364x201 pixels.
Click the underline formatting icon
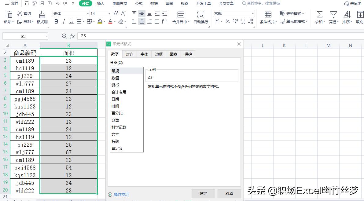(x=71, y=21)
